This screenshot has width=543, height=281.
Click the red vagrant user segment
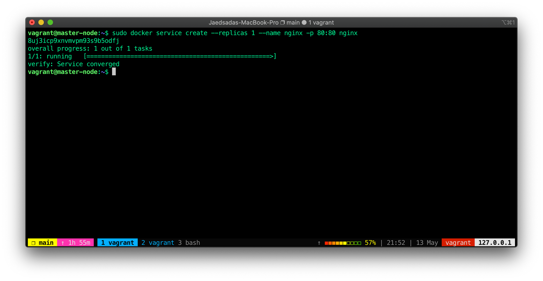click(x=458, y=243)
